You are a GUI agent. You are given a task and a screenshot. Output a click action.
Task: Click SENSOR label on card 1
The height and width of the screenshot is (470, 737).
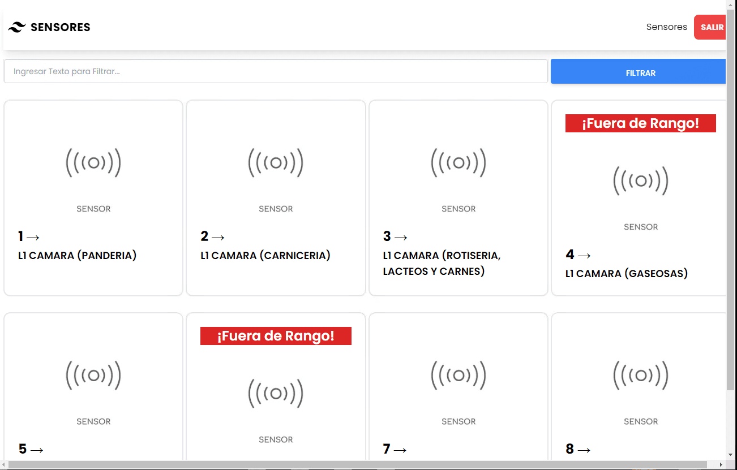93,209
